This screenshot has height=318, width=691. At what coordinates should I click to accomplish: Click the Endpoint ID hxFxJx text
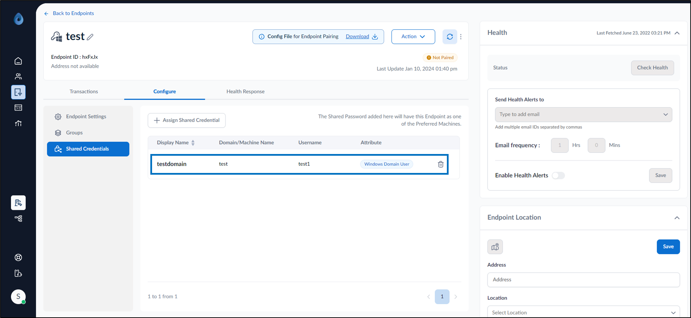(x=74, y=57)
